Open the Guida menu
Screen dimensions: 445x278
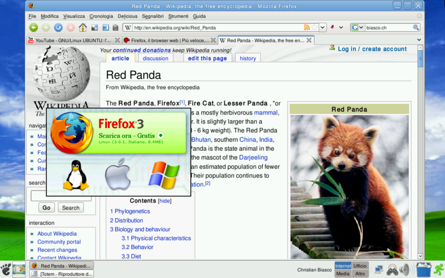click(x=199, y=16)
